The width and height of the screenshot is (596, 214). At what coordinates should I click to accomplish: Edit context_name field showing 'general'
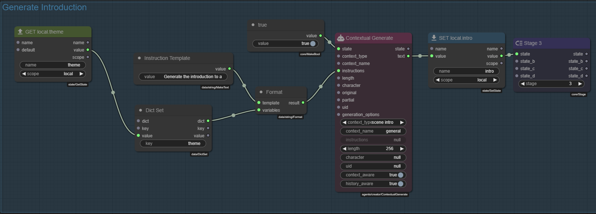[x=373, y=131]
